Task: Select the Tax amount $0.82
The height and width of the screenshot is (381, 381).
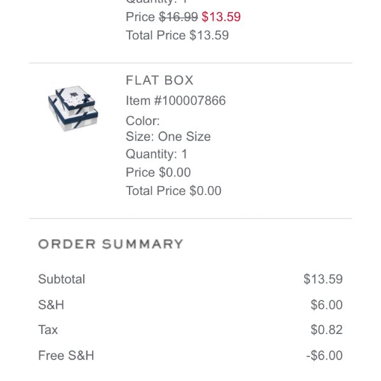Action: tap(326, 330)
